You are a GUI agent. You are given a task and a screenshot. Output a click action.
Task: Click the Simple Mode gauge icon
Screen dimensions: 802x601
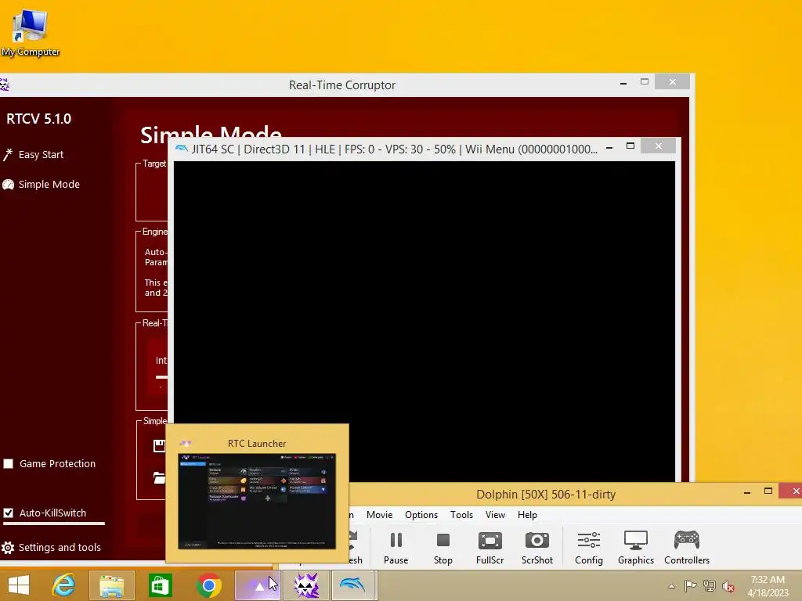coord(8,185)
